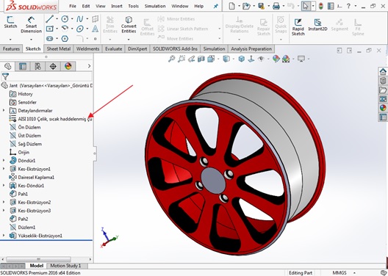The height and width of the screenshot is (276, 388).
Task: Select the Smart Dimension tool
Action: click(x=31, y=25)
